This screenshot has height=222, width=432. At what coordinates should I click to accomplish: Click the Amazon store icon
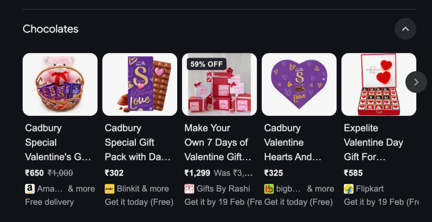click(x=30, y=189)
